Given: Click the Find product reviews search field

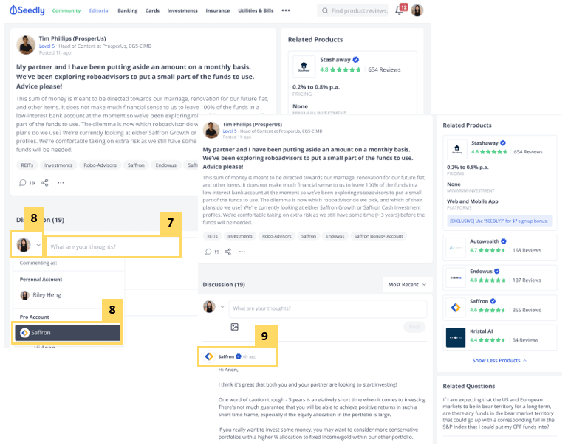Looking at the screenshot, I should point(359,11).
